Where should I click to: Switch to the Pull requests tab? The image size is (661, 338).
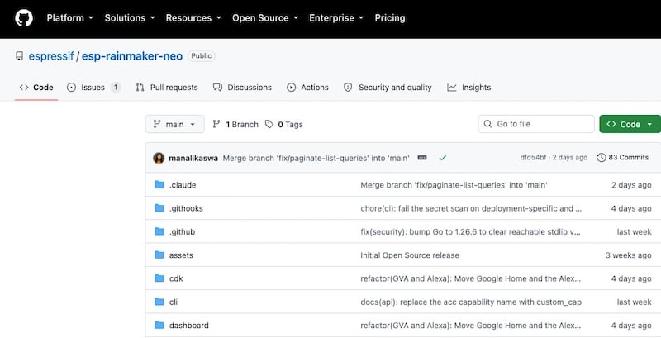(x=167, y=88)
